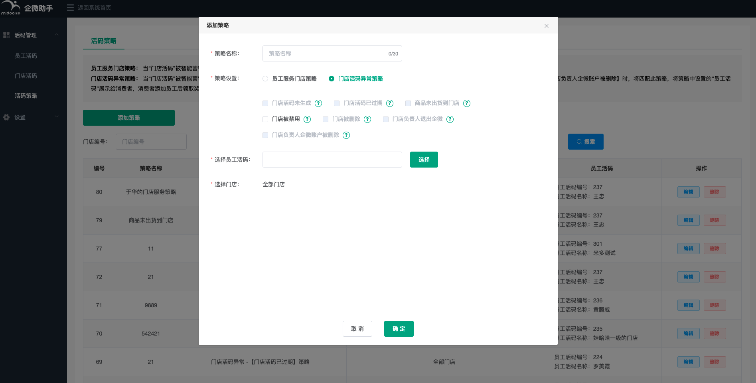Image resolution: width=756 pixels, height=383 pixels.
Task: Click 编辑 for employee code 224 row
Action: tap(689, 362)
